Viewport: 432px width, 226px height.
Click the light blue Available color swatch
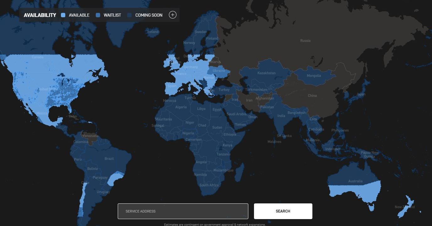point(63,15)
